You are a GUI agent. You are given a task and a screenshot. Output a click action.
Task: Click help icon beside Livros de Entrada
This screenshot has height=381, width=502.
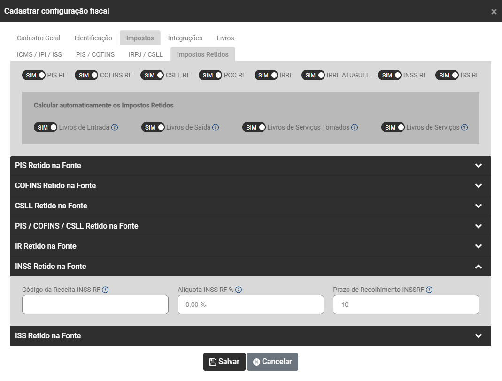point(115,127)
